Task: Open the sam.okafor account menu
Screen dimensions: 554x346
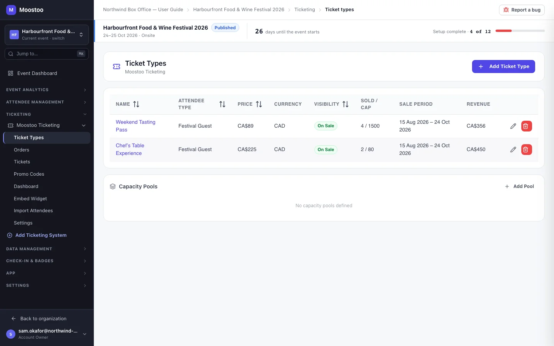Action: (x=47, y=334)
